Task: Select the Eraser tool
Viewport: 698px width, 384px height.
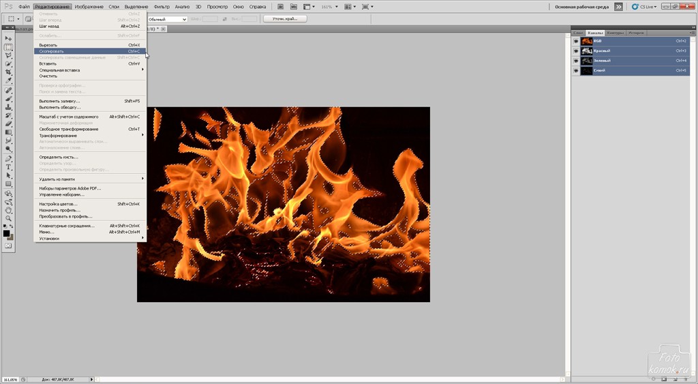Action: point(8,124)
